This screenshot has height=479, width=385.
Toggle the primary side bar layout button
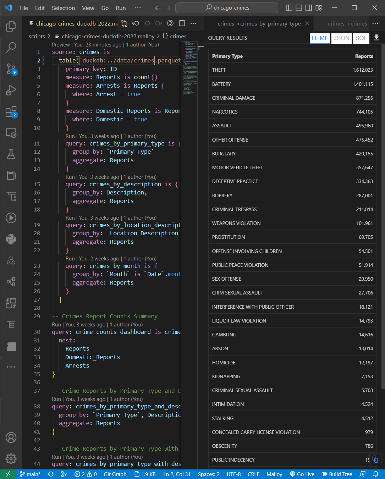pyautogui.click(x=289, y=8)
